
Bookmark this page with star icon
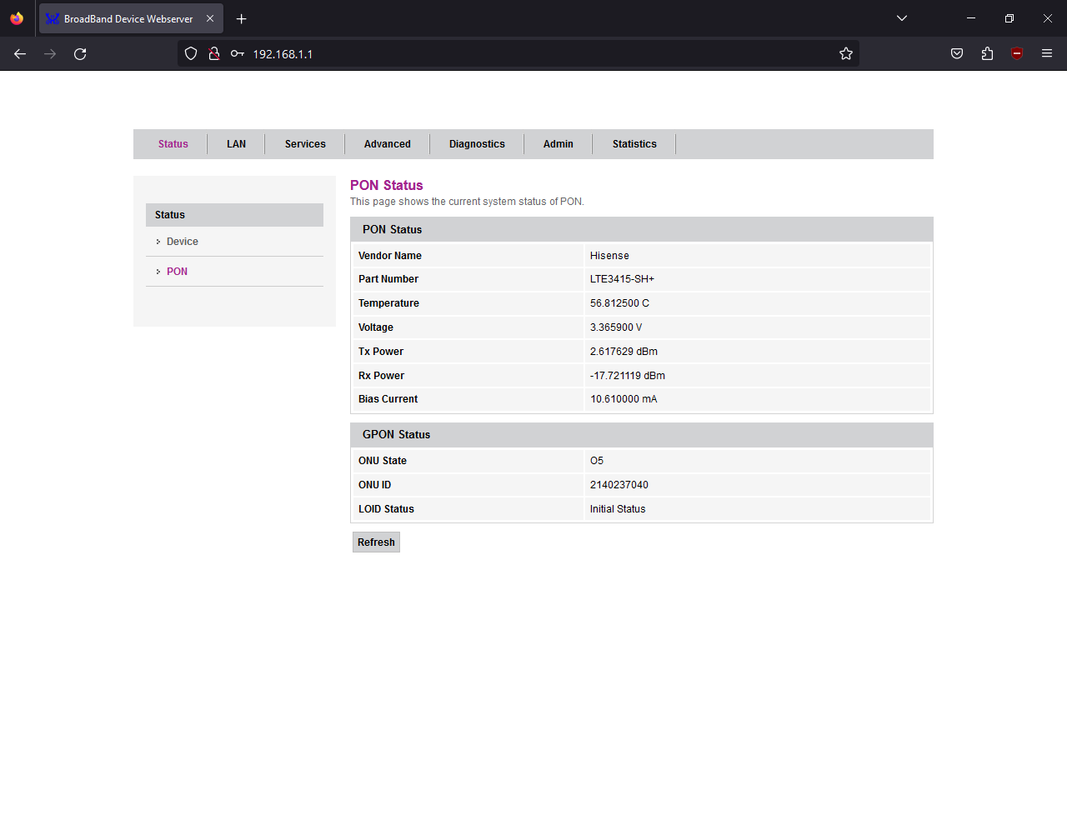(846, 54)
